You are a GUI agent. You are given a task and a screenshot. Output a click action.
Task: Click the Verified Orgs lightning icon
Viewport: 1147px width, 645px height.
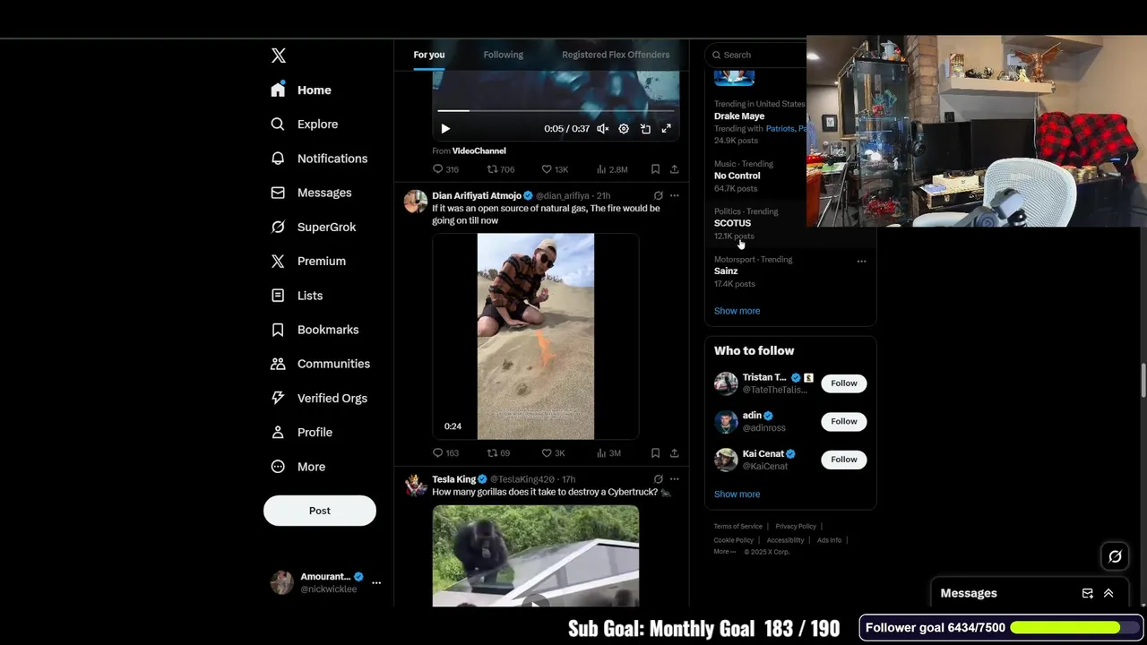[x=278, y=398]
